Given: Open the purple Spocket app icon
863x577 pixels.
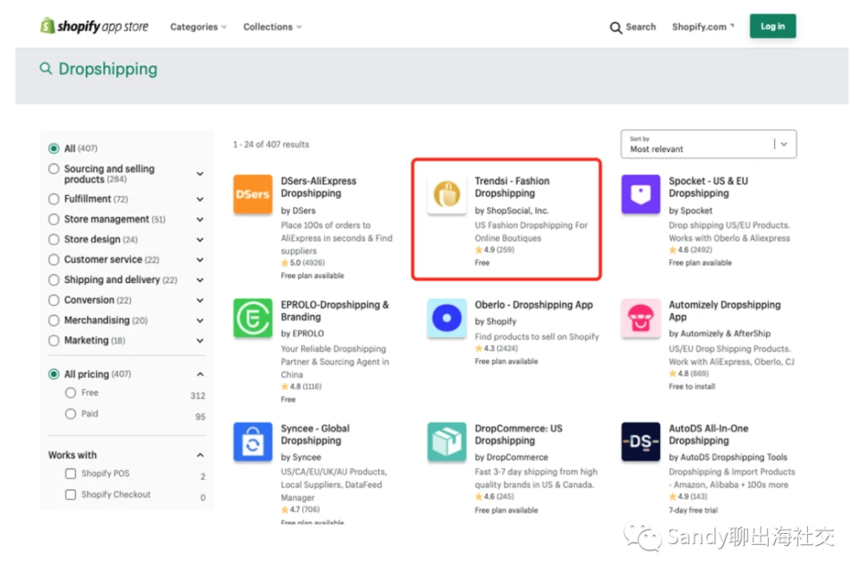Looking at the screenshot, I should [640, 194].
